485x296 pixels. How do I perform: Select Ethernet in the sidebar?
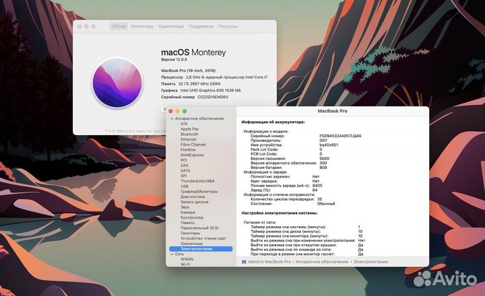[189, 139]
